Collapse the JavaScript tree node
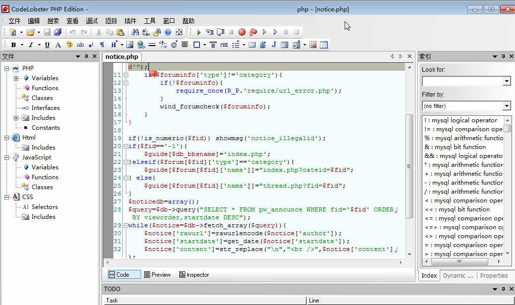 coord(6,157)
